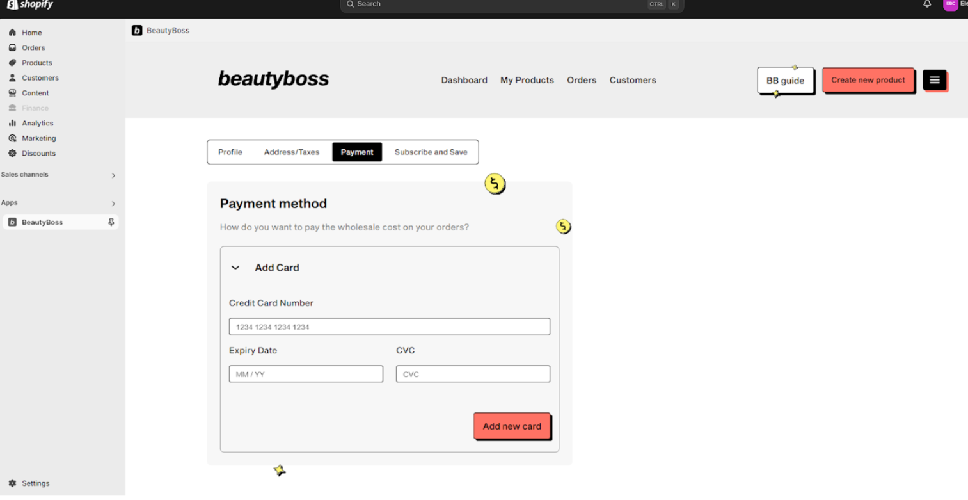Click the Finance bank icon
The width and height of the screenshot is (968, 500).
coord(12,108)
